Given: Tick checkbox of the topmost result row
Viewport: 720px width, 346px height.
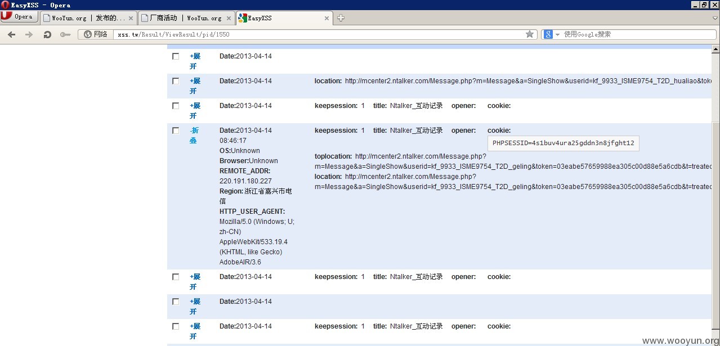Looking at the screenshot, I should 176,56.
